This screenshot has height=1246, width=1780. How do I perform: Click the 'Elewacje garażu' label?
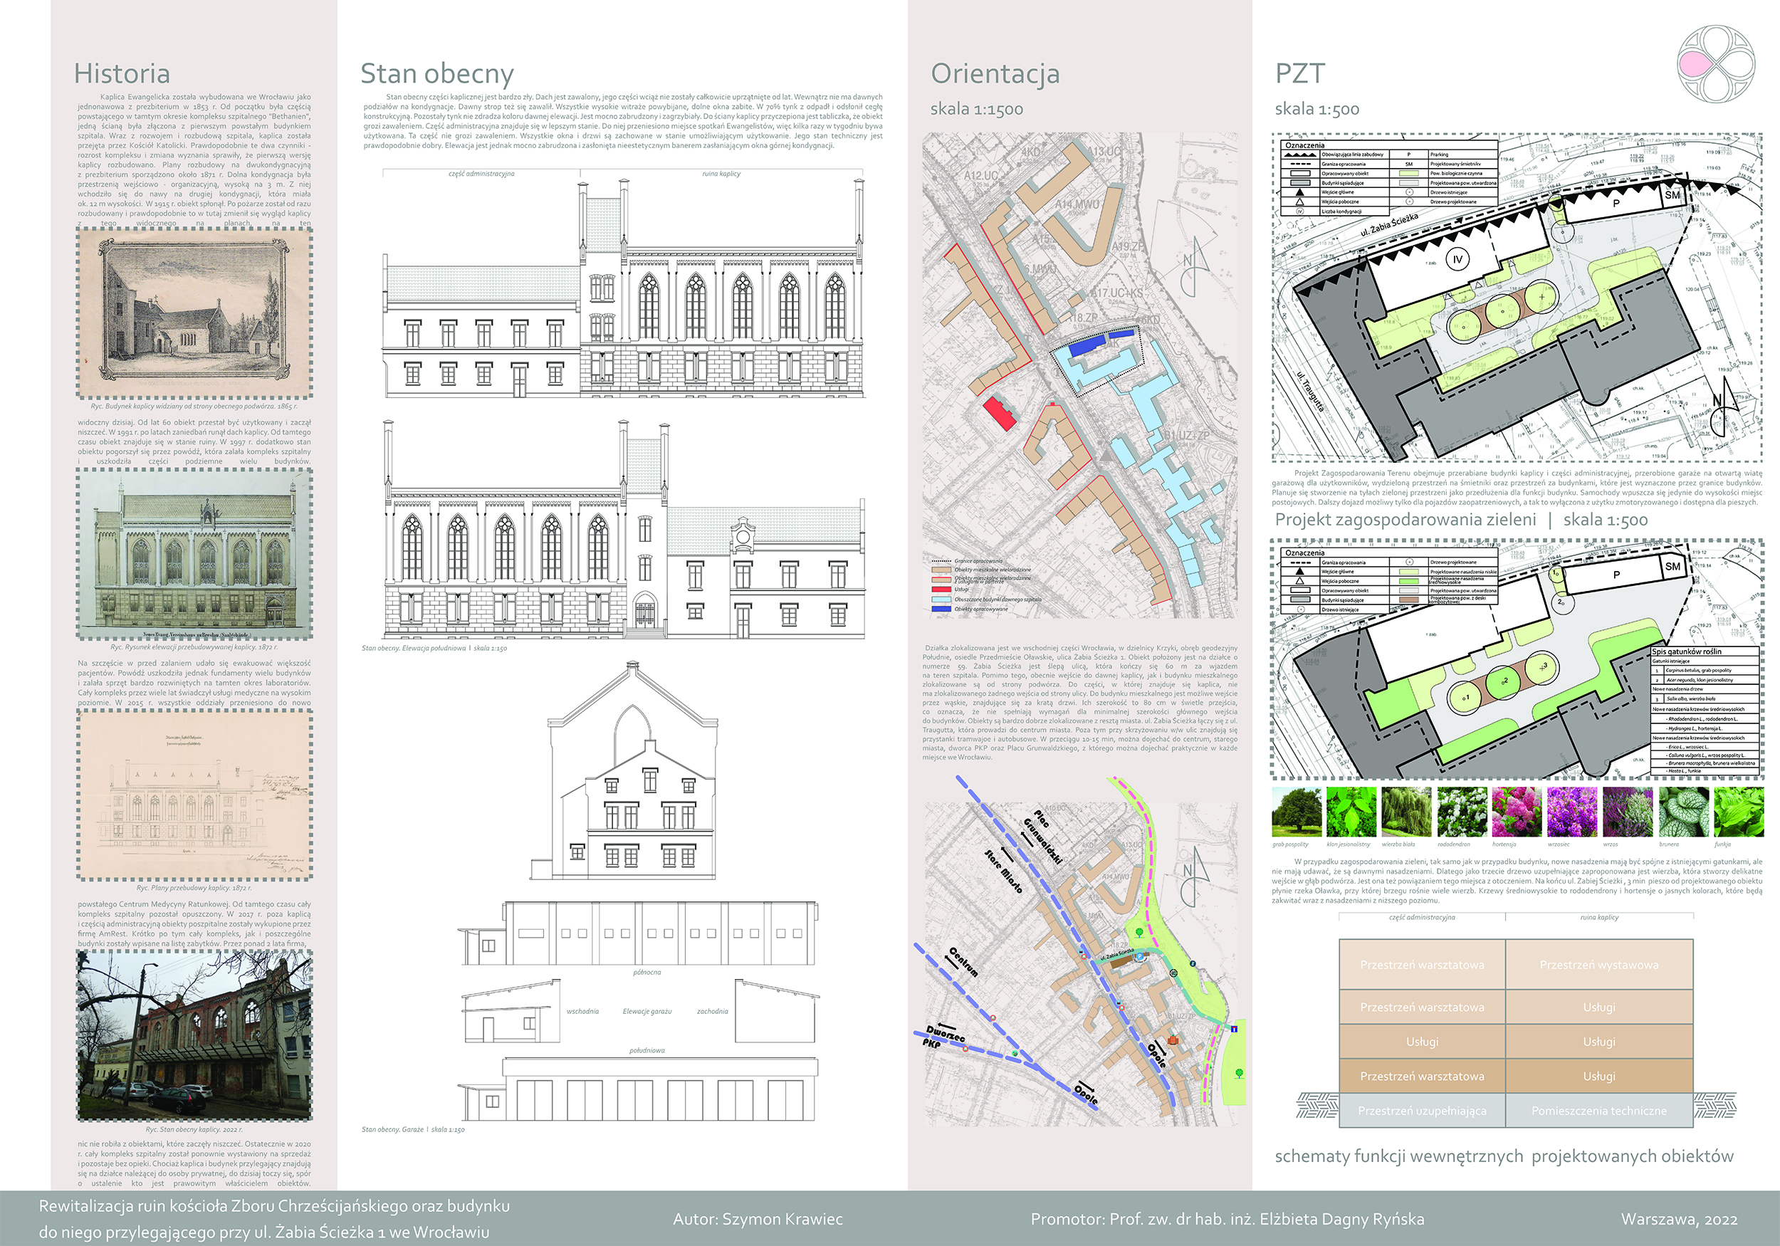pyautogui.click(x=646, y=1011)
